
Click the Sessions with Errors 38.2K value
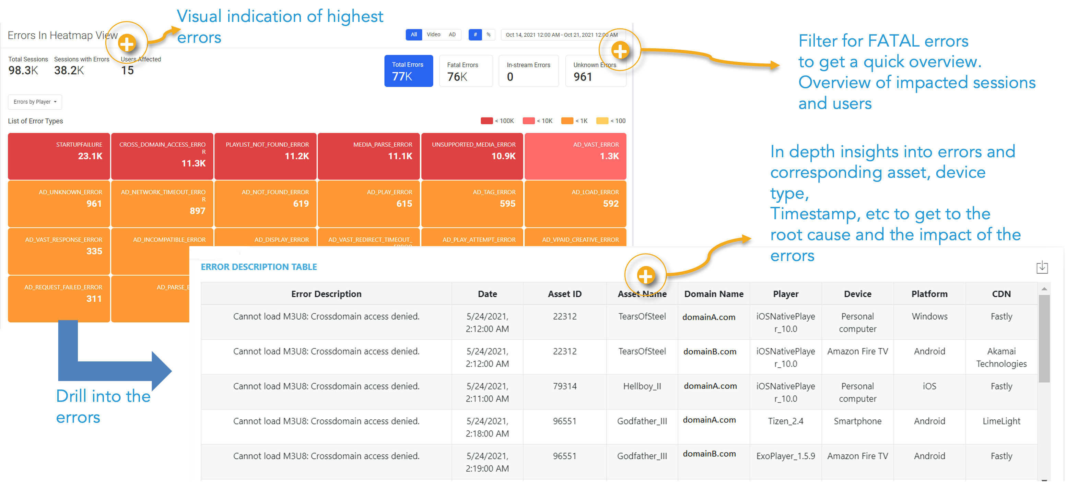(69, 71)
